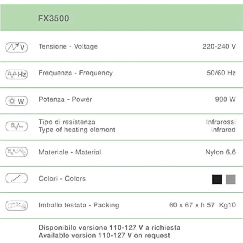Click the material icon
This screenshot has width=243, height=243.
[x=16, y=152]
